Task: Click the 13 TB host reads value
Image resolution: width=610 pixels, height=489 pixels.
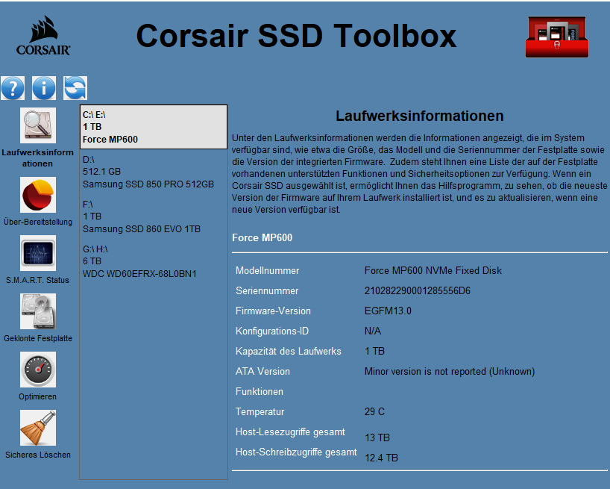Action: click(x=377, y=437)
